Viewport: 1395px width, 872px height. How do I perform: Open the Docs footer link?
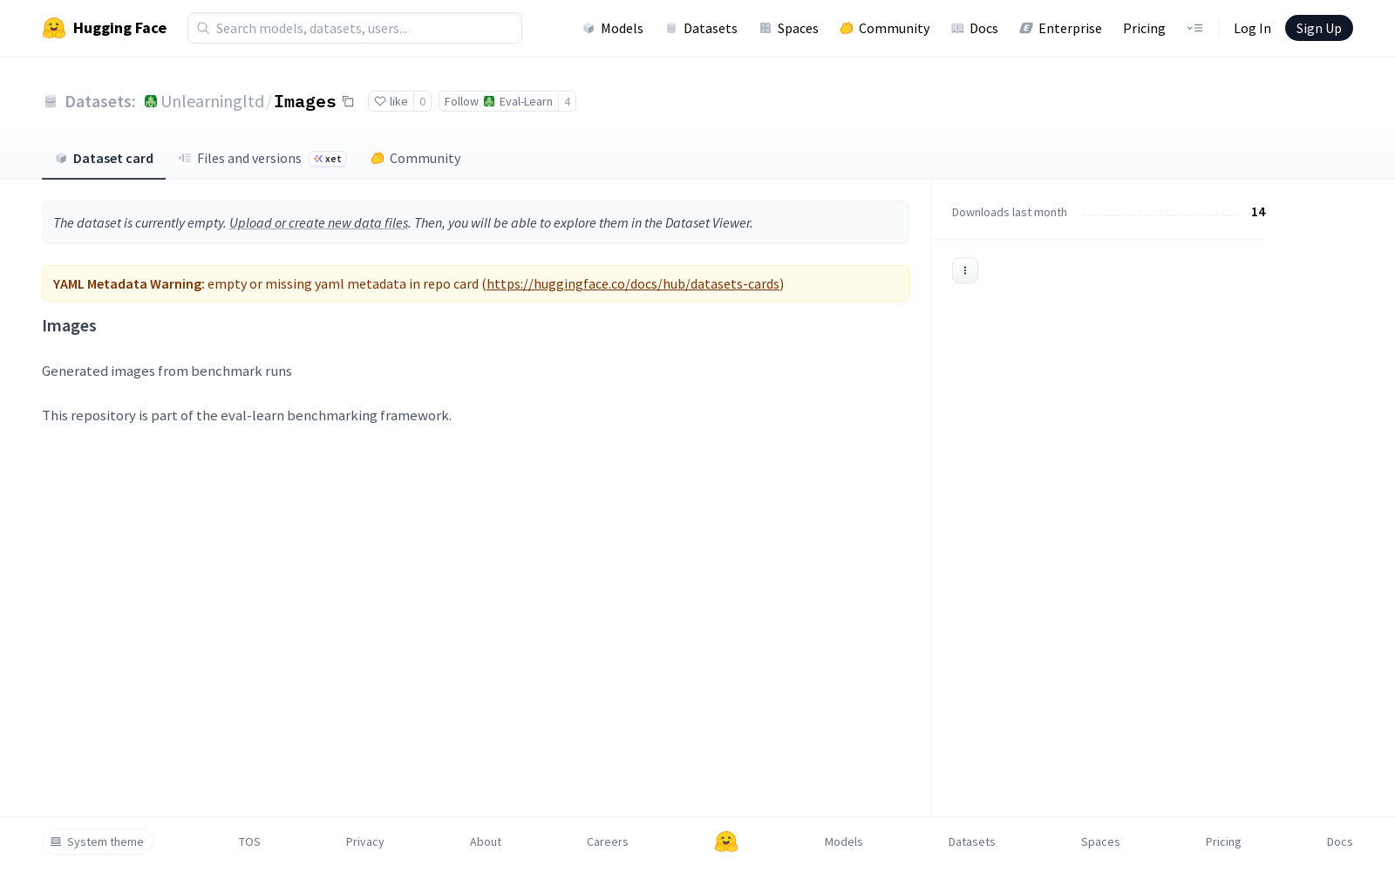pos(1340,841)
